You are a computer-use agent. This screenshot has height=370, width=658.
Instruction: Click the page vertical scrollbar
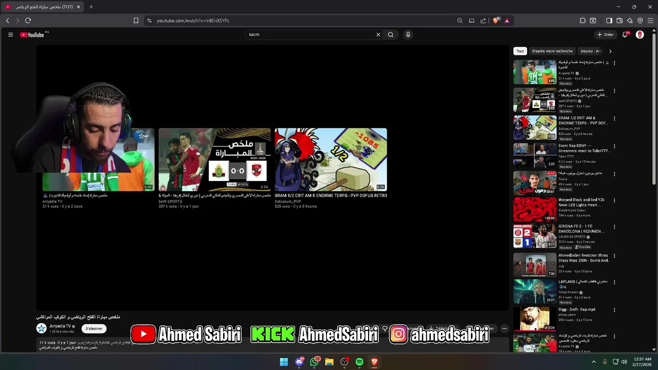pos(654,109)
